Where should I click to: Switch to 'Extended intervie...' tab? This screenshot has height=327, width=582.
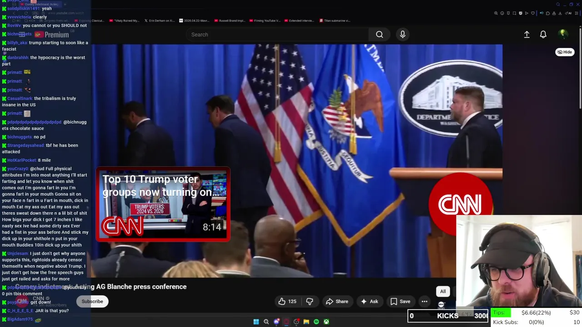(x=299, y=20)
